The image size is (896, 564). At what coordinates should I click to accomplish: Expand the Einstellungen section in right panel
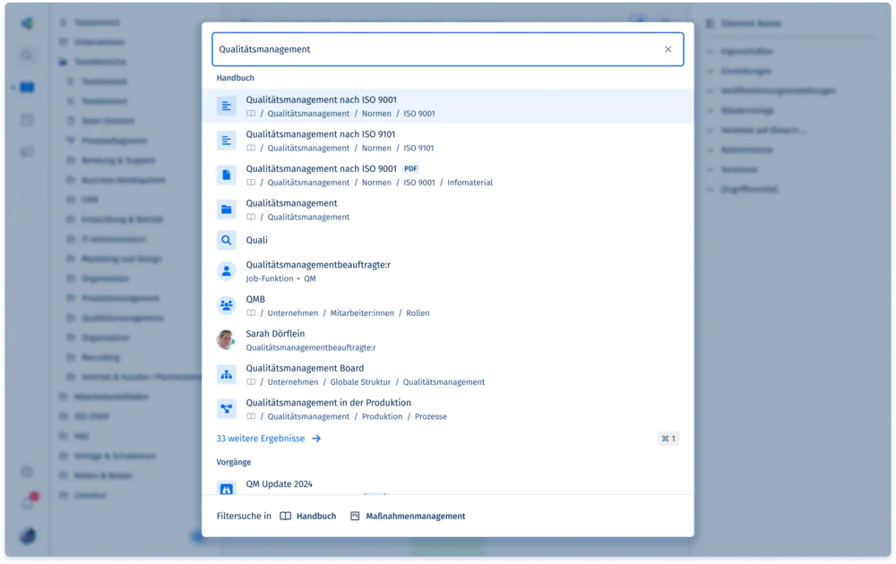pyautogui.click(x=745, y=71)
